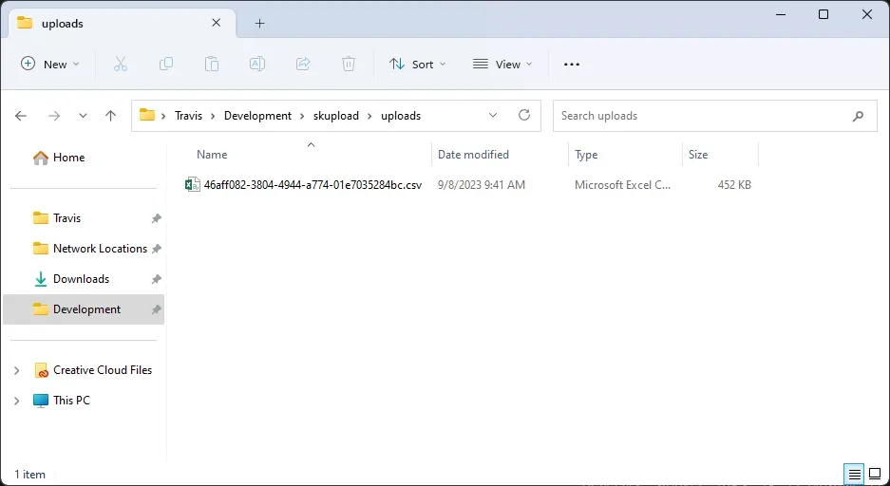Navigate to skupload in breadcrumb path
This screenshot has width=890, height=486.
click(335, 116)
